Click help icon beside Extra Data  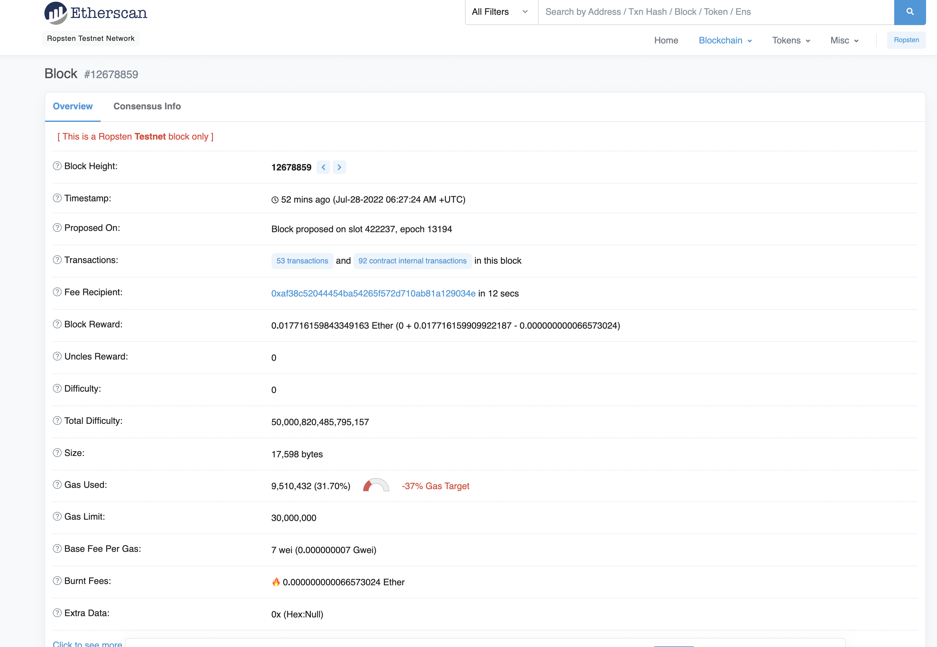57,613
